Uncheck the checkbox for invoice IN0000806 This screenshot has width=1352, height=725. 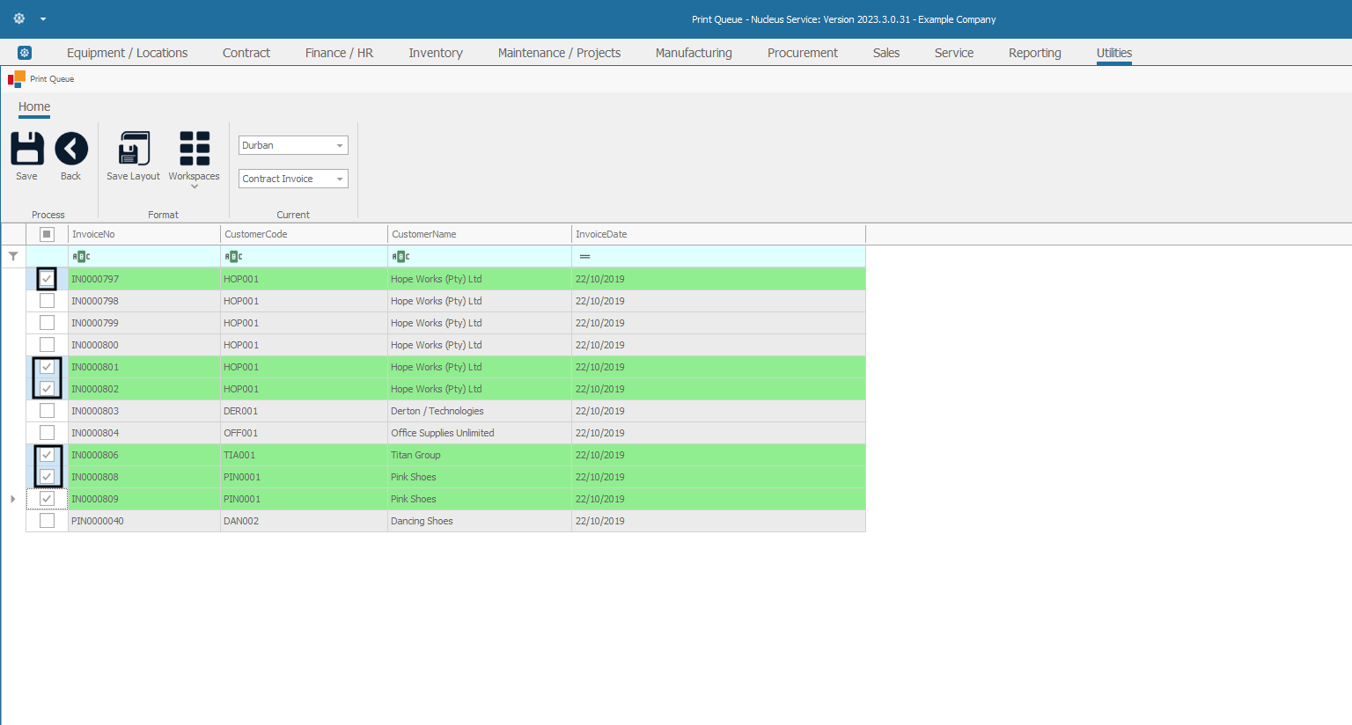(47, 455)
